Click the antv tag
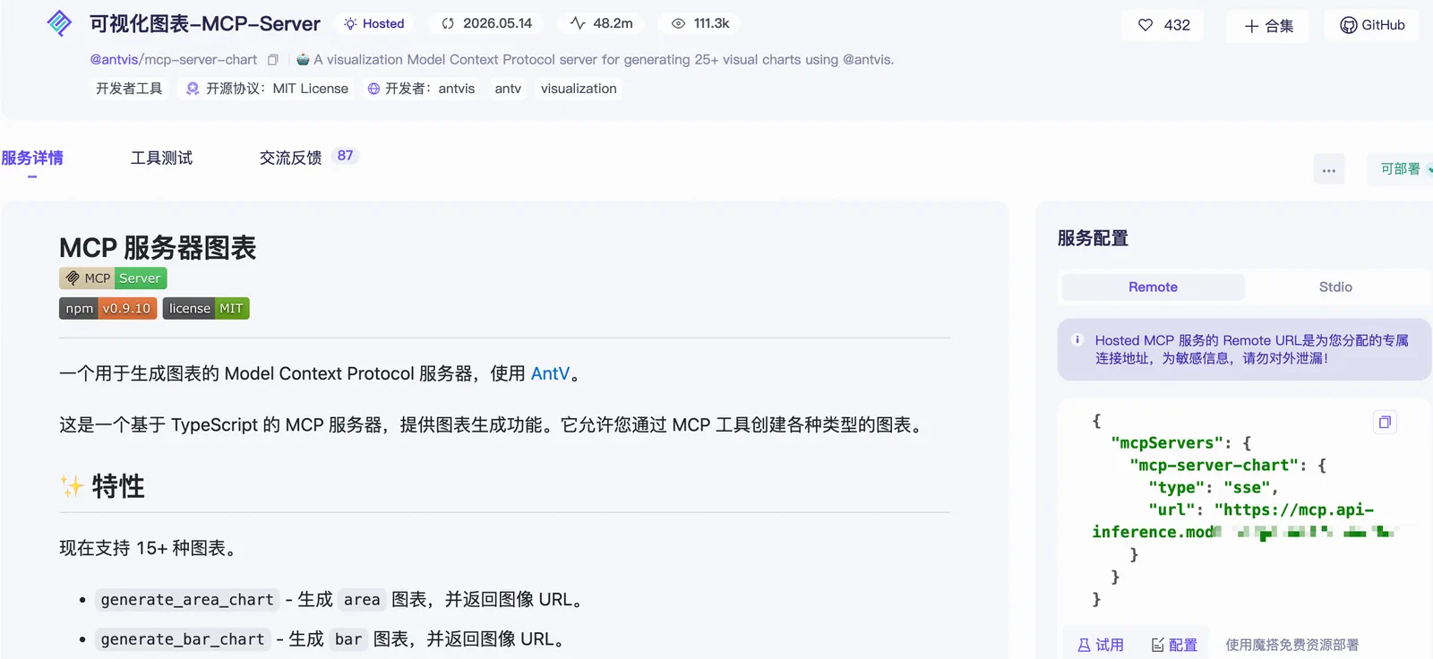The height and width of the screenshot is (659, 1433). (x=508, y=89)
